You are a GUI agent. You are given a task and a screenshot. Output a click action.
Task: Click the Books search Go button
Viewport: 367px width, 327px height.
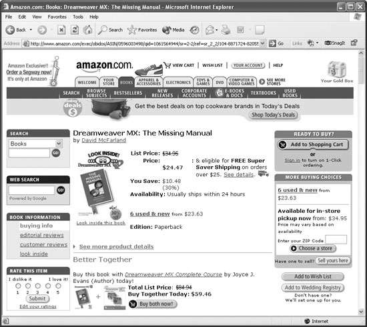55,153
